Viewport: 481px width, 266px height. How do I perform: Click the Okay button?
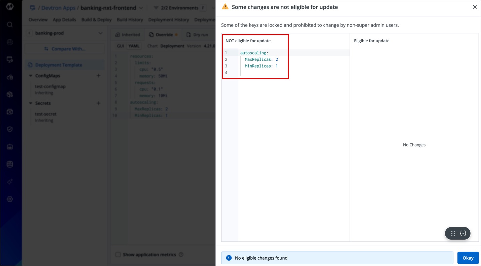click(x=468, y=258)
